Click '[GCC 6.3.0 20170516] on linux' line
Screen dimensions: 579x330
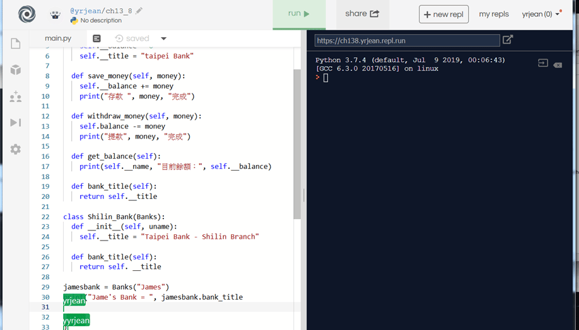377,69
